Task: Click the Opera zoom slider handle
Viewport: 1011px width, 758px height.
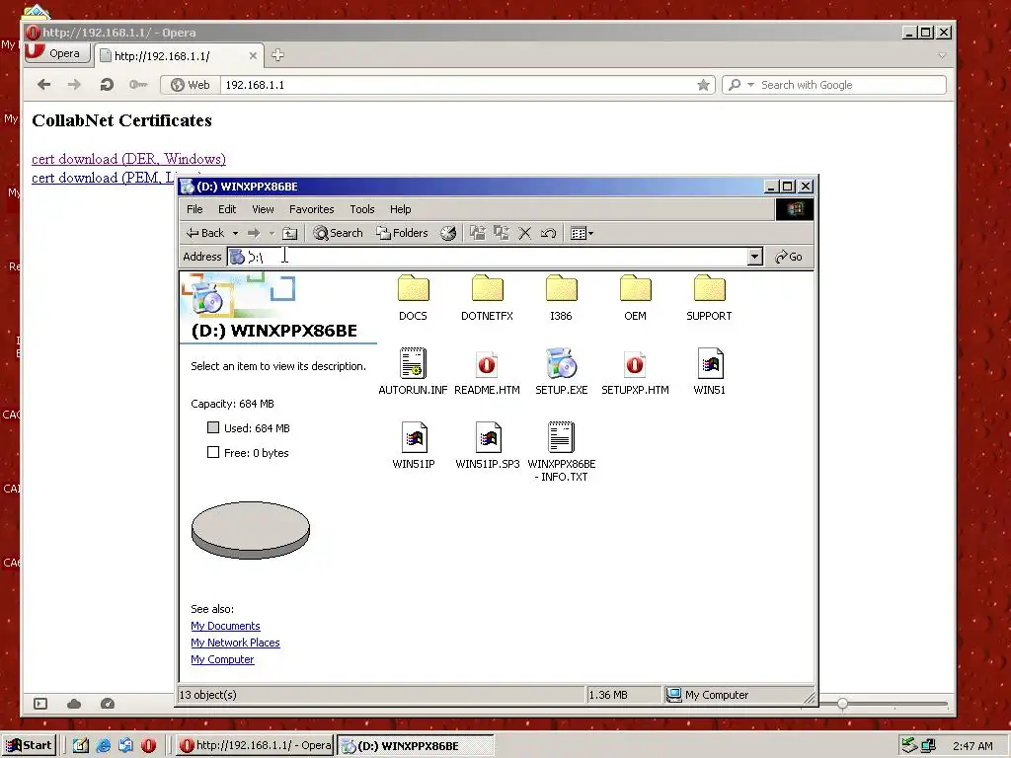Action: 843,704
